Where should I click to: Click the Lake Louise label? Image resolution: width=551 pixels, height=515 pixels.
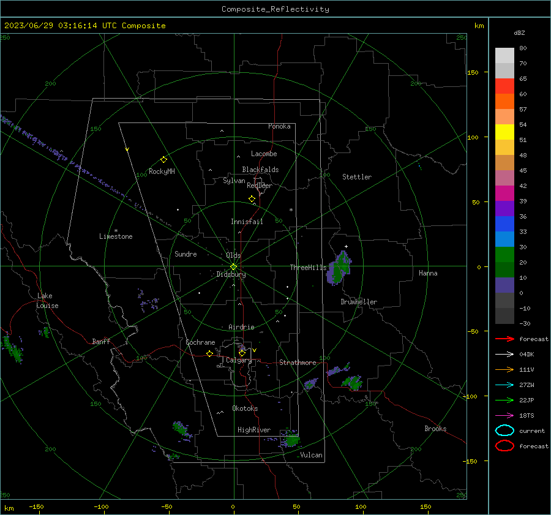(47, 301)
